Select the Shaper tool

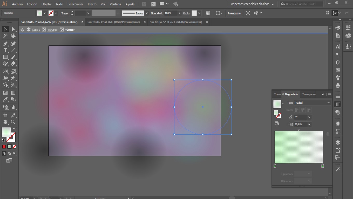(x=5, y=64)
